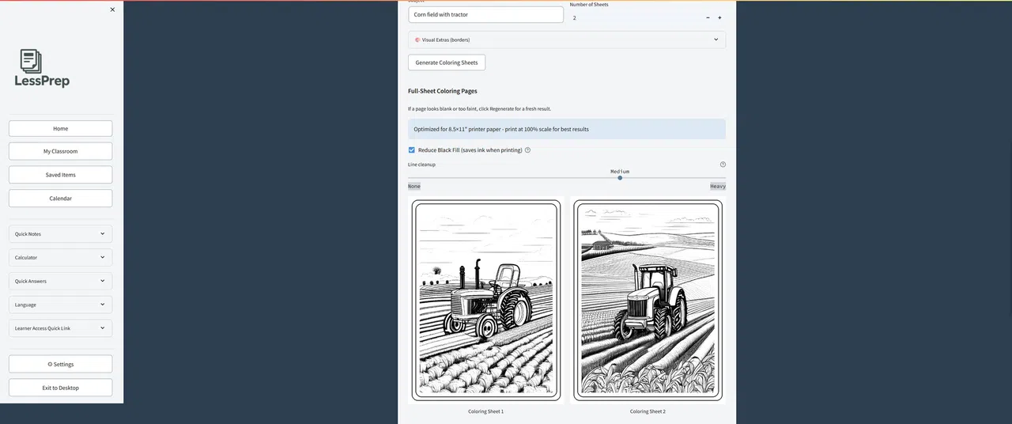Click the Number of Sheets value field
1012x424 pixels.
coord(634,17)
